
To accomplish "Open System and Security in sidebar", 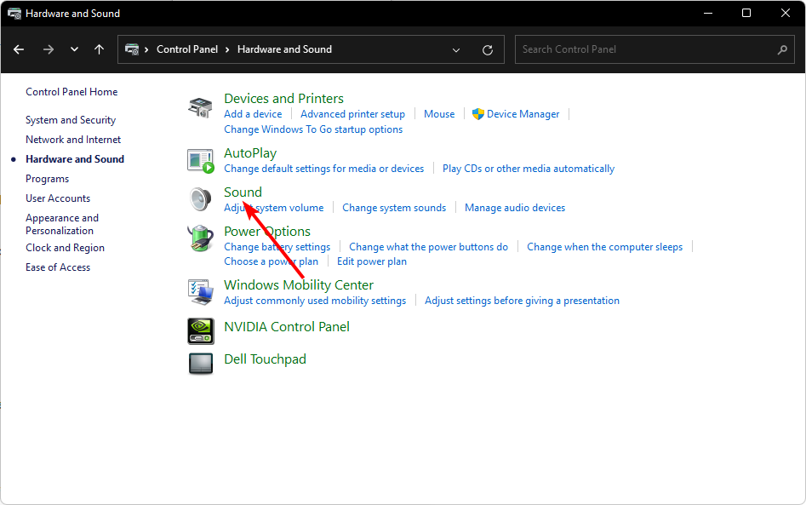I will (71, 120).
